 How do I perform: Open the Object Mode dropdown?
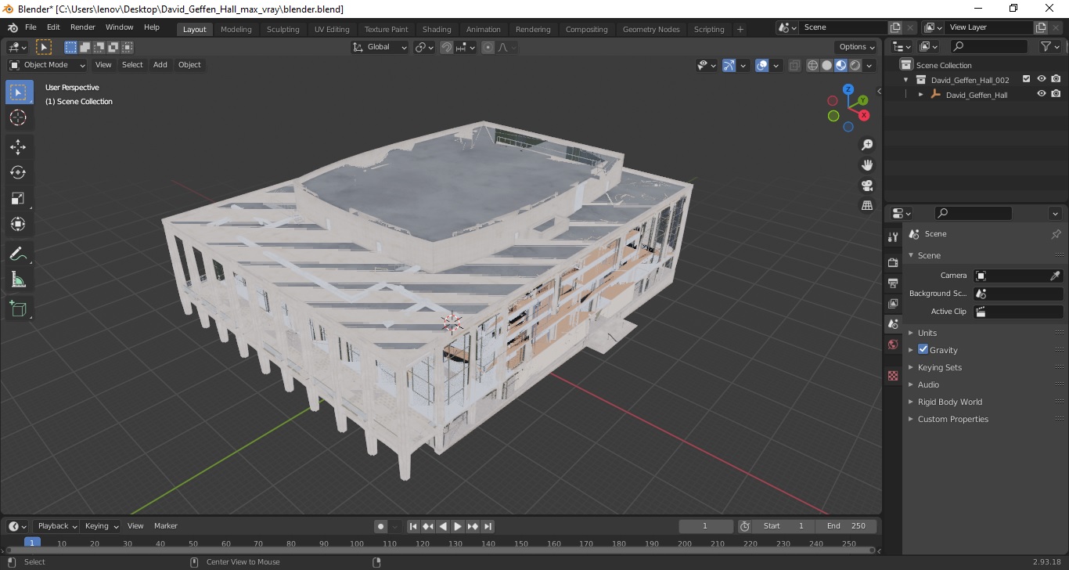48,65
